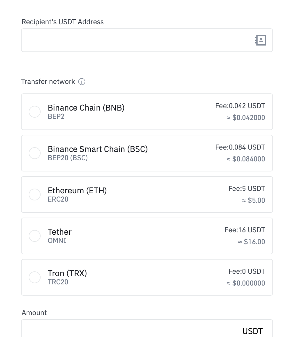Screen dimensions: 286x337
Task: Click the Fee:5 USDT text
Action: [x=247, y=189]
